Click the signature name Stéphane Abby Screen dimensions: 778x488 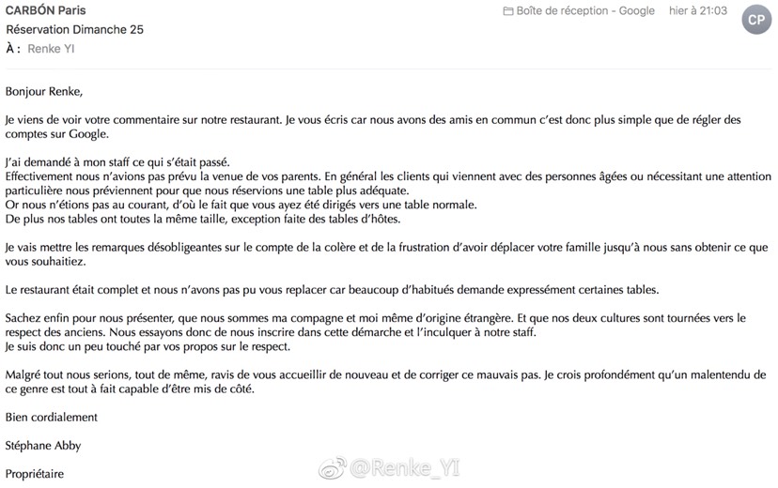pos(43,446)
